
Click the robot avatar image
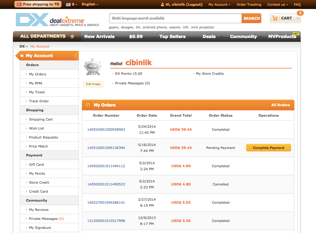(93, 67)
